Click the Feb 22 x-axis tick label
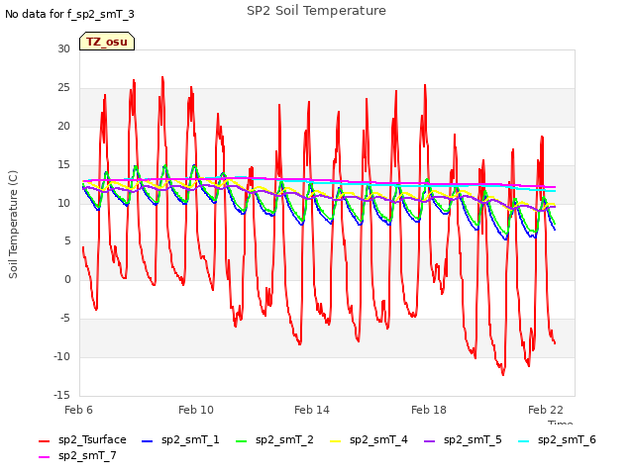634x475 pixels. pos(546,410)
